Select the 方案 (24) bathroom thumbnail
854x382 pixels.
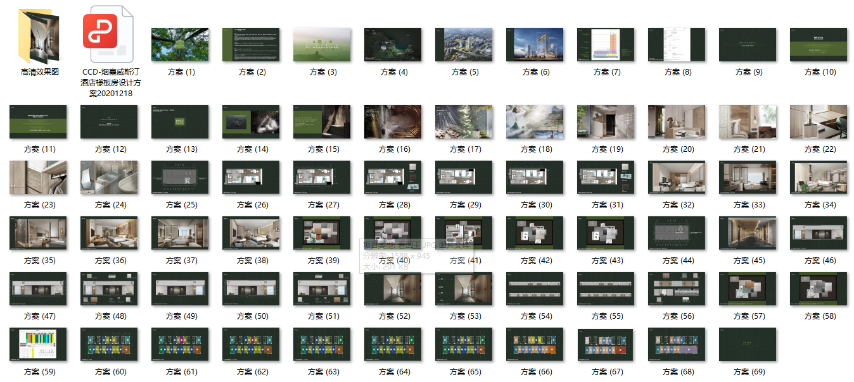(x=109, y=177)
